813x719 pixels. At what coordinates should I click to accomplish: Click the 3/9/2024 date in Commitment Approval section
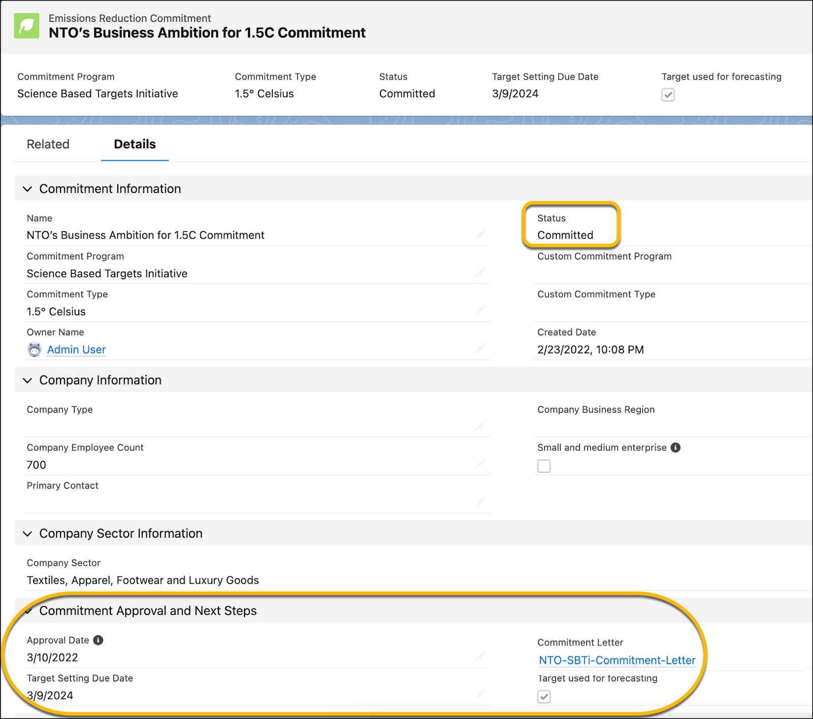pos(50,696)
